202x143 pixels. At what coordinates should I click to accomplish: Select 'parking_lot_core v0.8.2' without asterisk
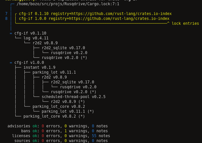[x=59, y=107]
